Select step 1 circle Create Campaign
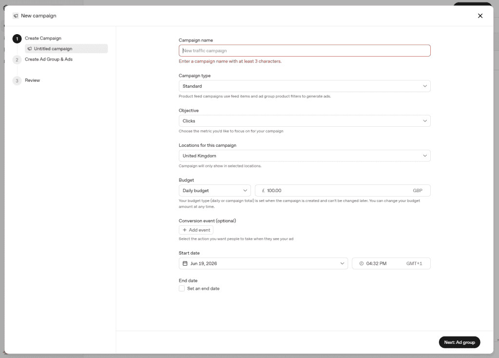 pos(17,39)
